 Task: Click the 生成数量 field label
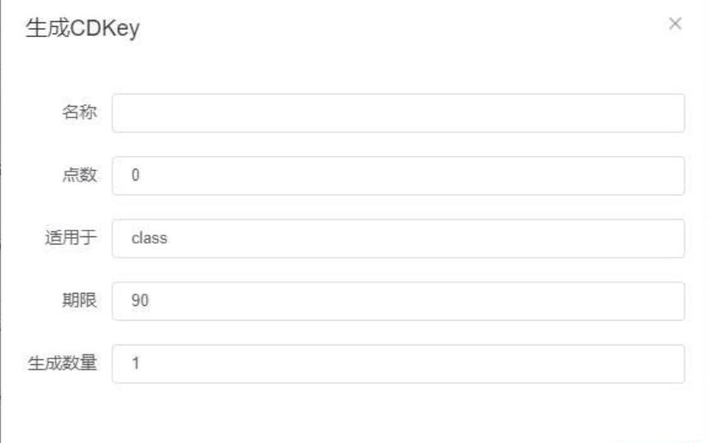63,364
